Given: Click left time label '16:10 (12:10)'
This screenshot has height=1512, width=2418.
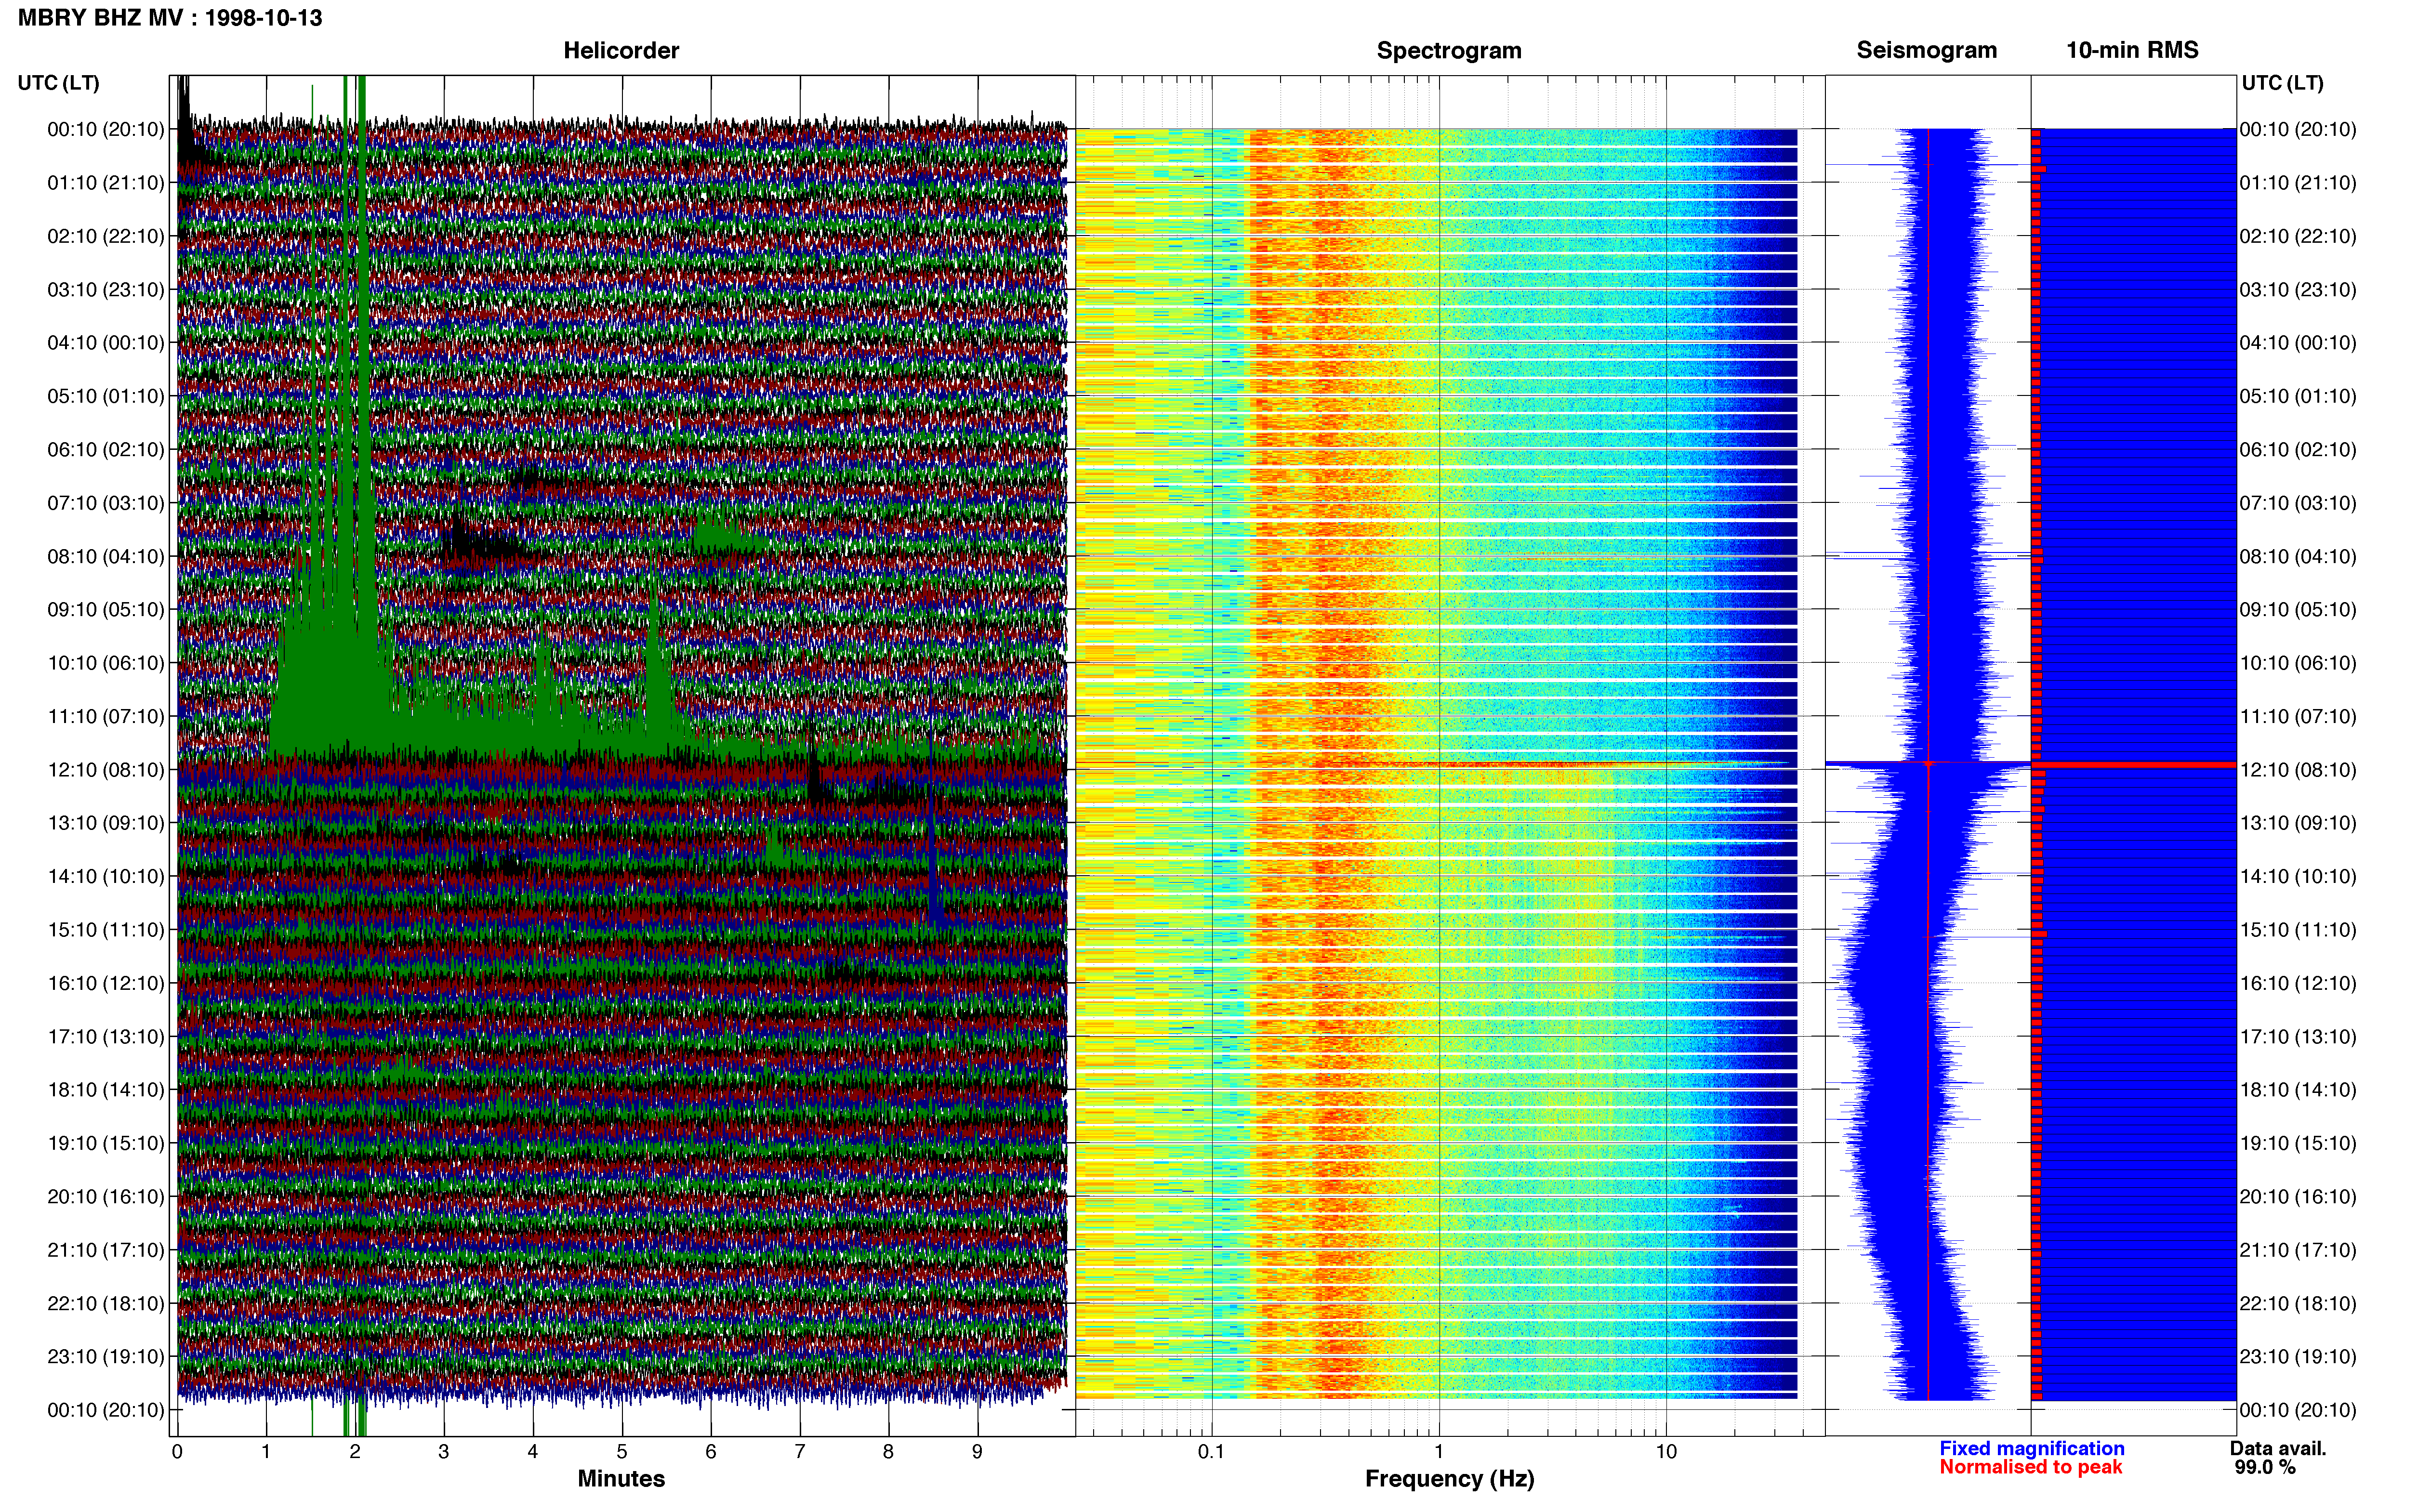Looking at the screenshot, I should 106,983.
